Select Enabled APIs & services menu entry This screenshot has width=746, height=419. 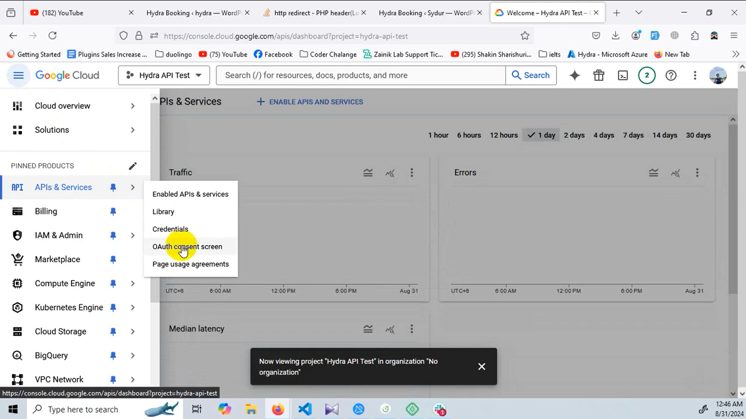[x=190, y=194]
